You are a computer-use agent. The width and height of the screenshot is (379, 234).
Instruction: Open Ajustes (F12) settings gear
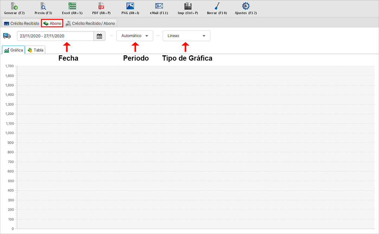pos(246,6)
